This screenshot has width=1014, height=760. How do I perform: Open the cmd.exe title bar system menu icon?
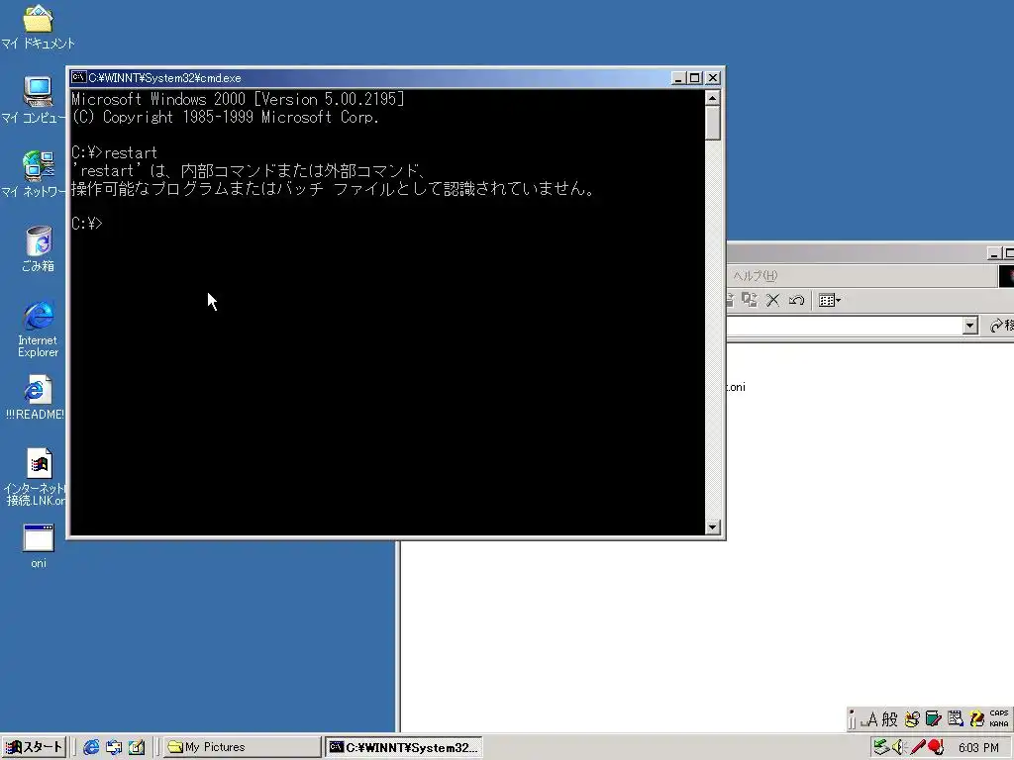[79, 77]
